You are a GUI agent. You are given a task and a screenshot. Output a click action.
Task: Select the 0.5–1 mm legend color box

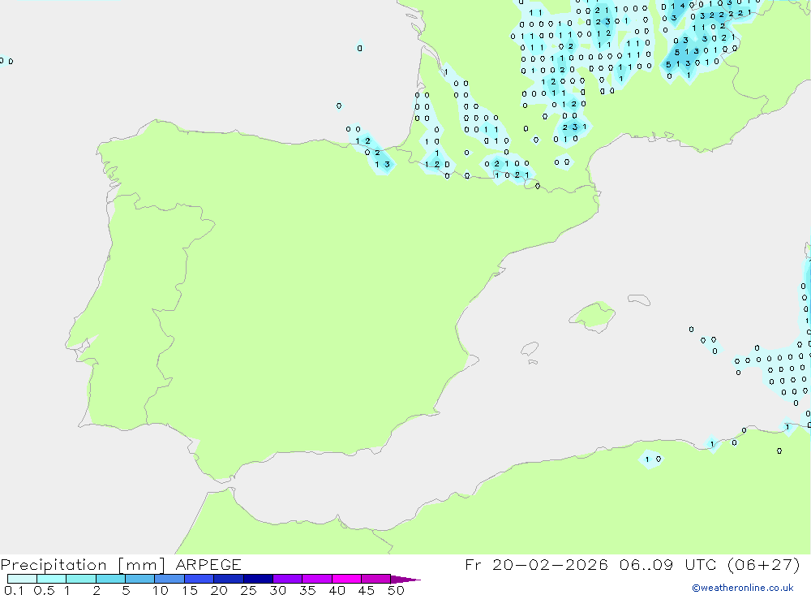pos(52,579)
